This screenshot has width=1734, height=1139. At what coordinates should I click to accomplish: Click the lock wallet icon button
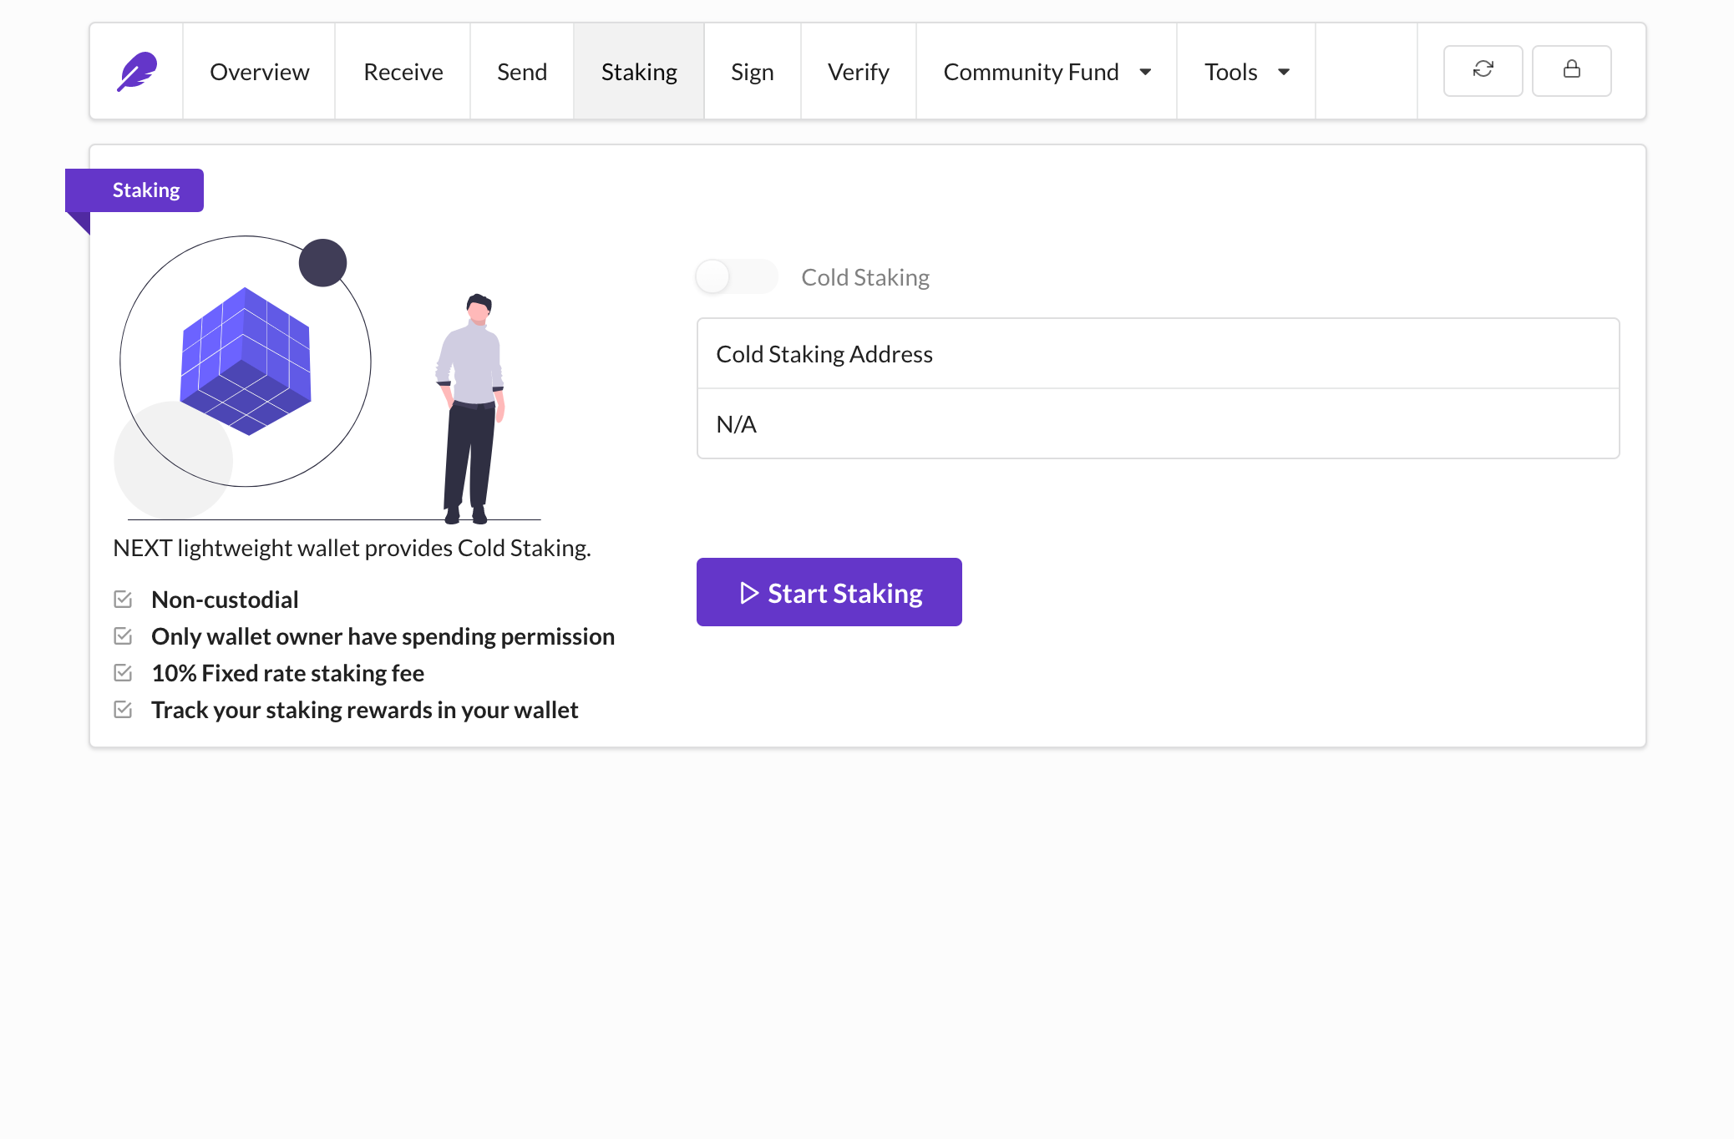click(1571, 71)
